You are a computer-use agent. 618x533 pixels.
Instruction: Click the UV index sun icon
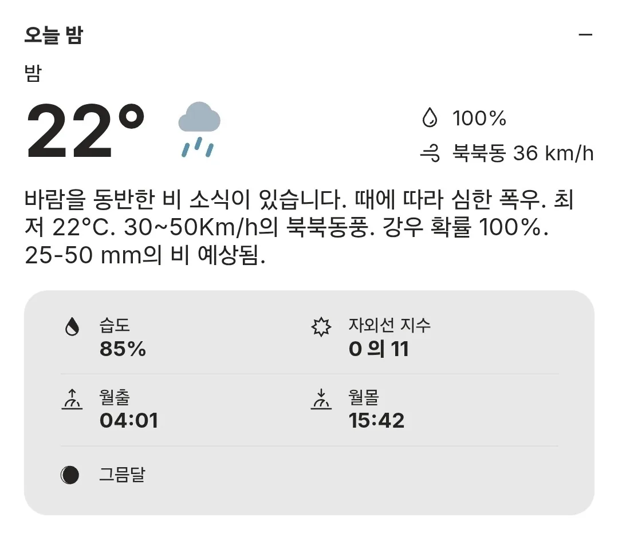pos(321,327)
